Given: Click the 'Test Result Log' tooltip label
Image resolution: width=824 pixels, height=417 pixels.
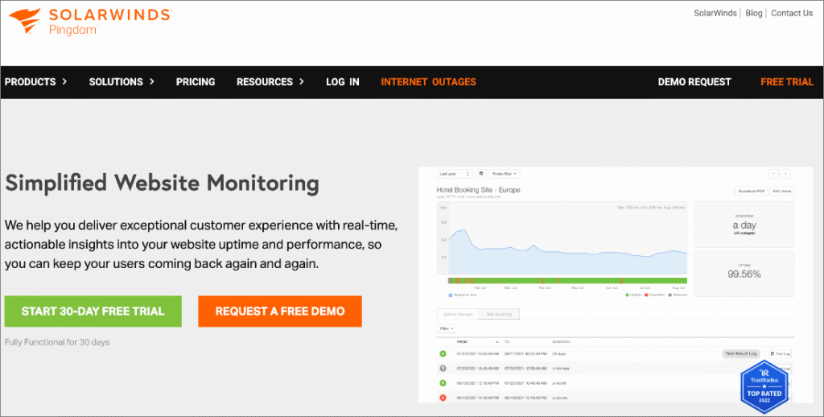Looking at the screenshot, I should coord(741,354).
